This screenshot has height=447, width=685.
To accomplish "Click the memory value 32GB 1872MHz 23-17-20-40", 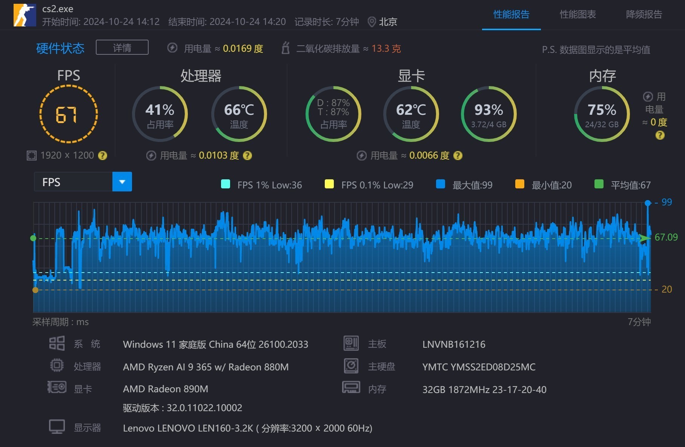I will click(x=484, y=390).
